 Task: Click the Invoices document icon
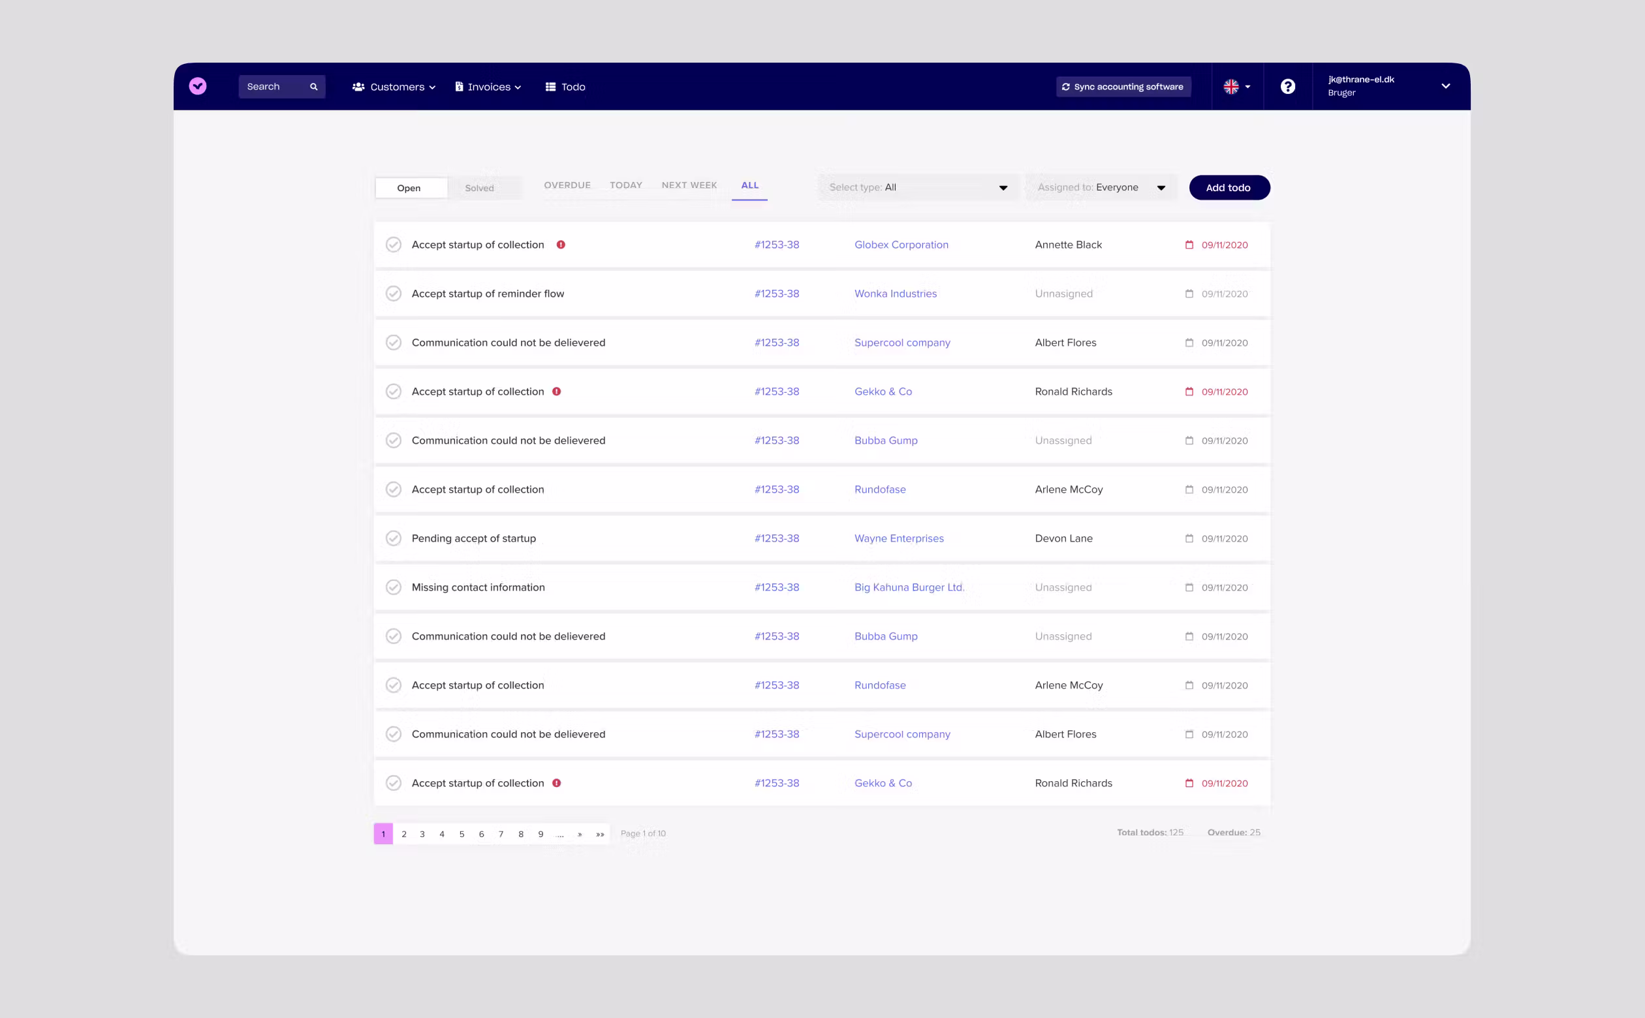458,87
